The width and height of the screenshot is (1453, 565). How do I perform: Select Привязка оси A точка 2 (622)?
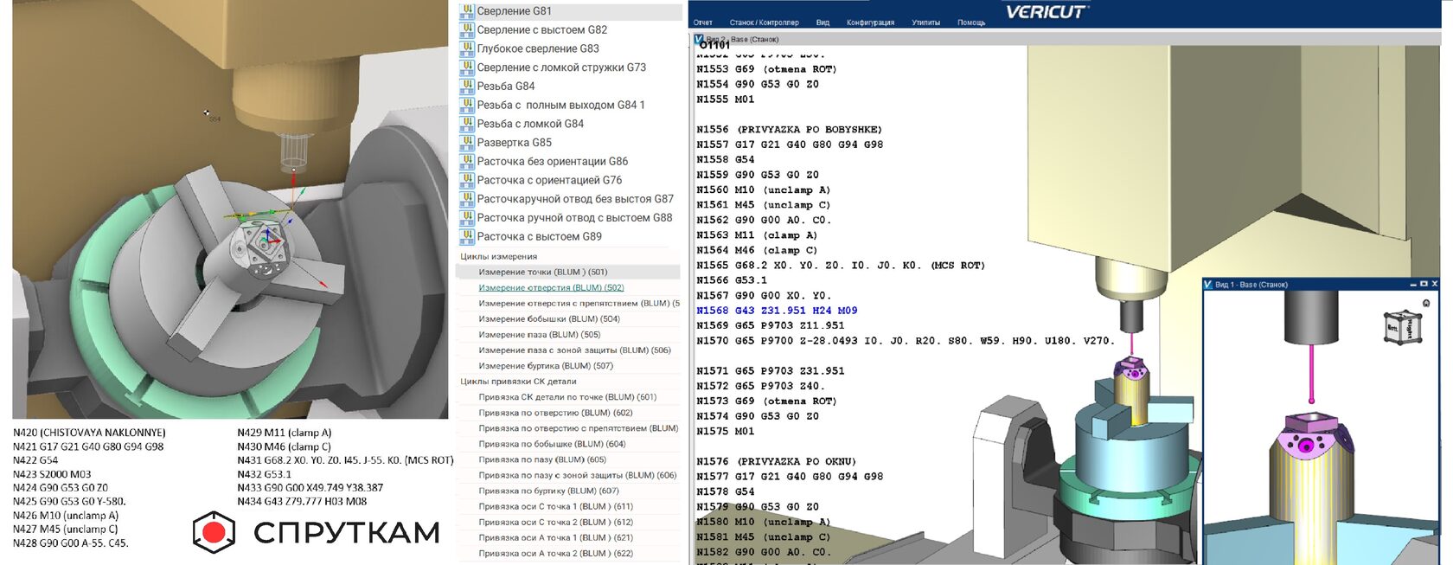pyautogui.click(x=556, y=553)
